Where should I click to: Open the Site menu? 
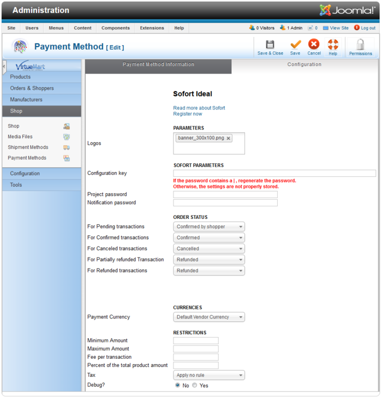[11, 28]
